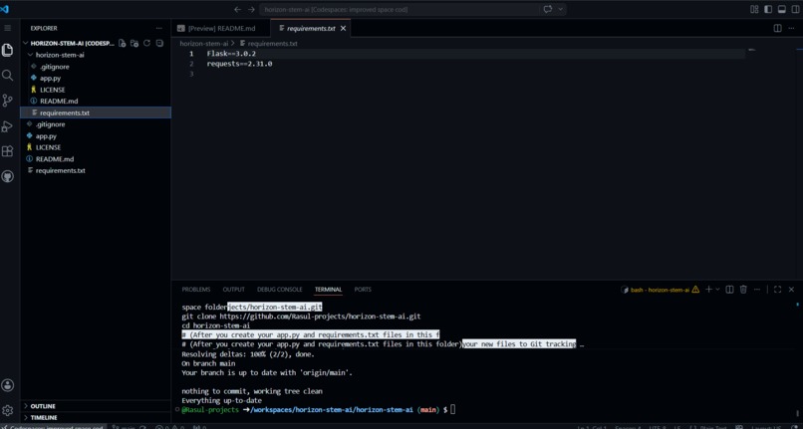
Task: Open the editor More Actions menu
Action: point(792,28)
